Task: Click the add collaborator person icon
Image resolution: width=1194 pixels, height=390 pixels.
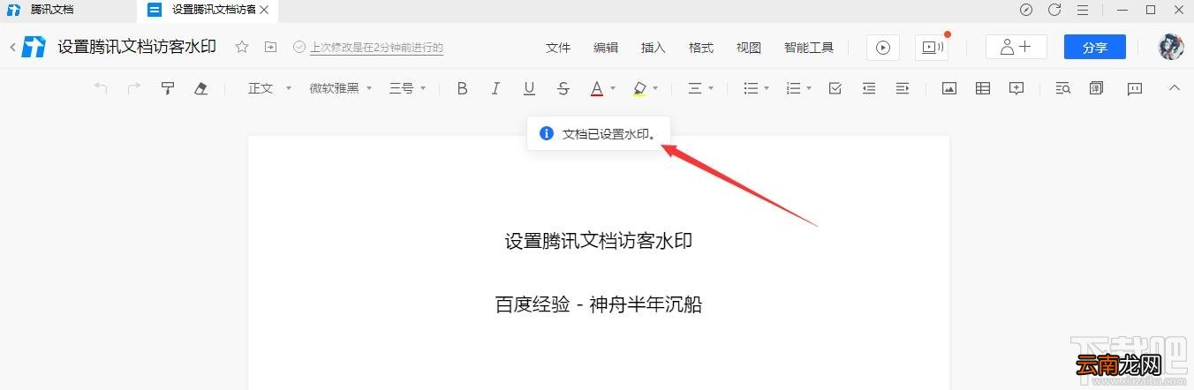Action: pos(1016,47)
